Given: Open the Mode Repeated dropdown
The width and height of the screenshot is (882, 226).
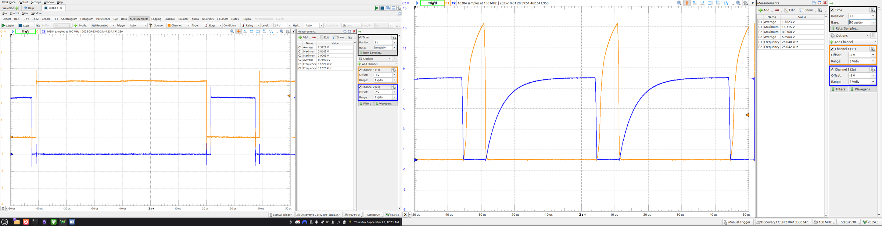Looking at the screenshot, I should point(103,25).
